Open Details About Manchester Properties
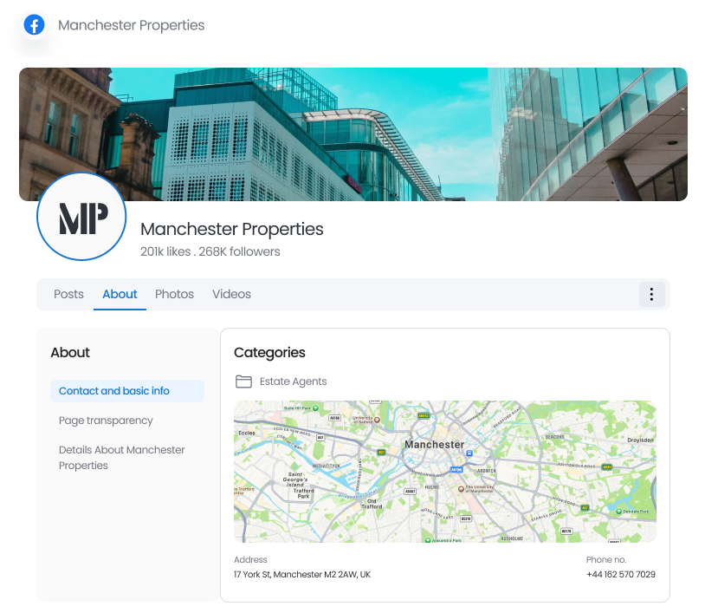This screenshot has width=705, height=613. 122,458
